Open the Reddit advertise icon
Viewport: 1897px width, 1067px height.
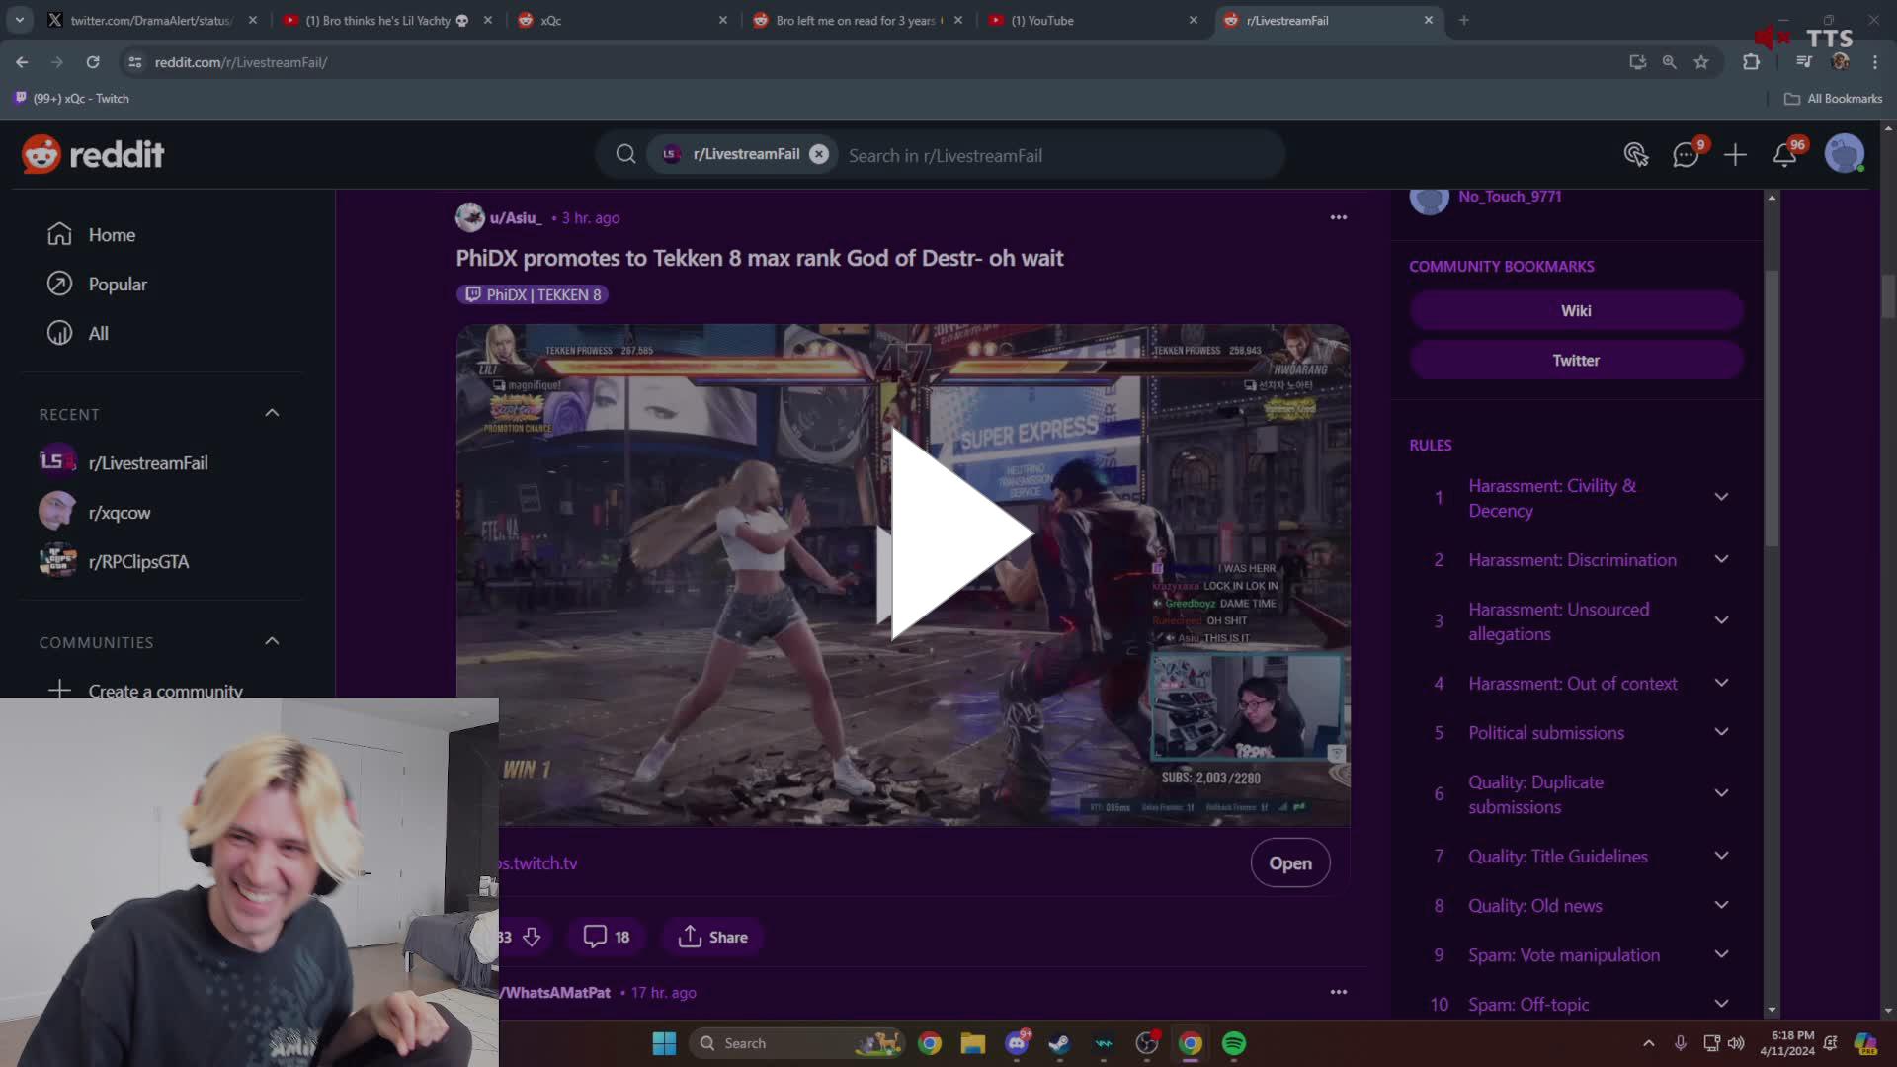tap(1636, 155)
